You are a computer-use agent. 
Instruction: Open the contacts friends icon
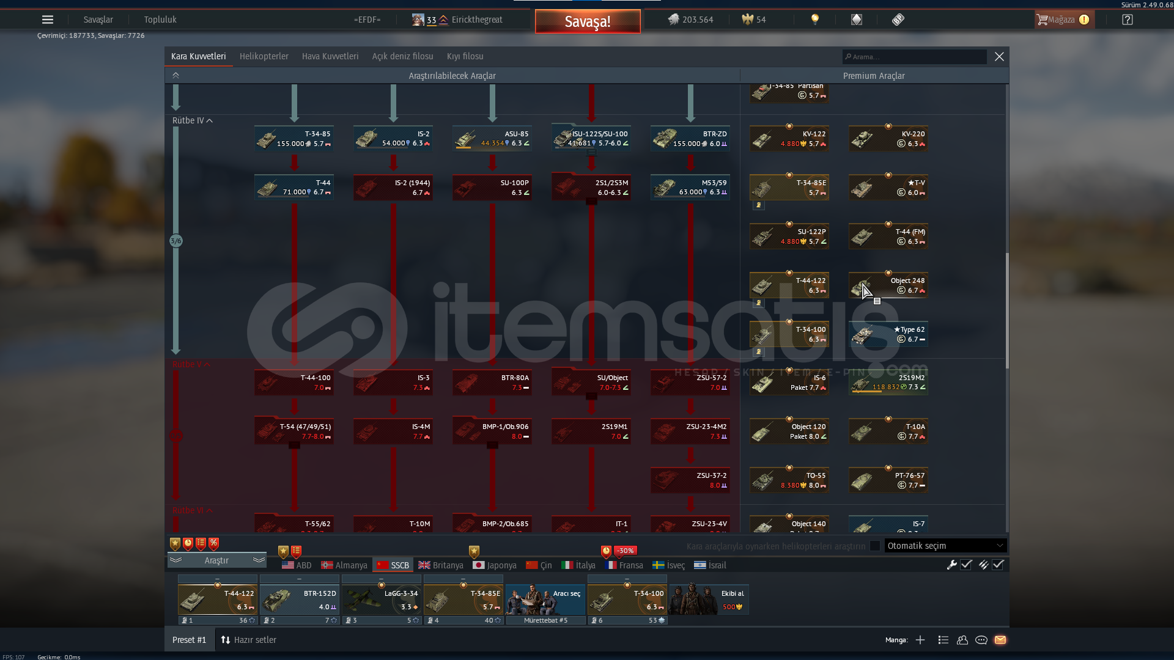(x=962, y=640)
